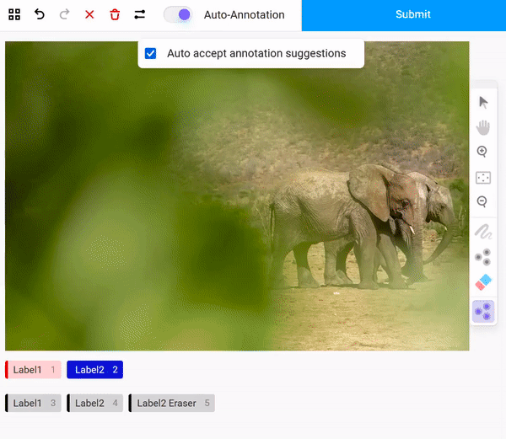This screenshot has width=506, height=439.
Task: Select the hand pan tool
Action: pos(483,127)
